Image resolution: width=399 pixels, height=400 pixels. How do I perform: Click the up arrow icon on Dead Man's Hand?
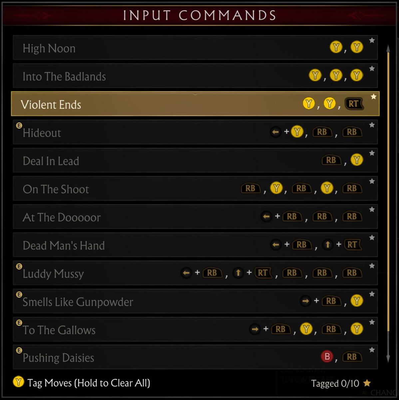pyautogui.click(x=328, y=245)
